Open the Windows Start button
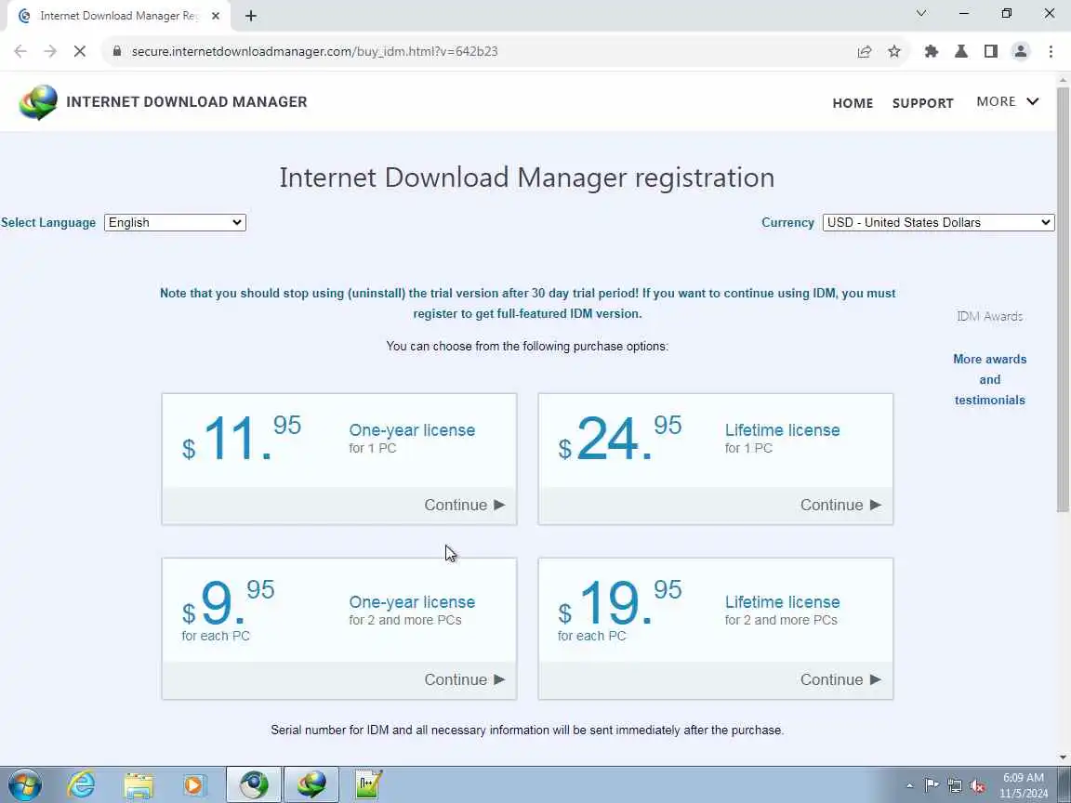The height and width of the screenshot is (803, 1071). pos(25,785)
